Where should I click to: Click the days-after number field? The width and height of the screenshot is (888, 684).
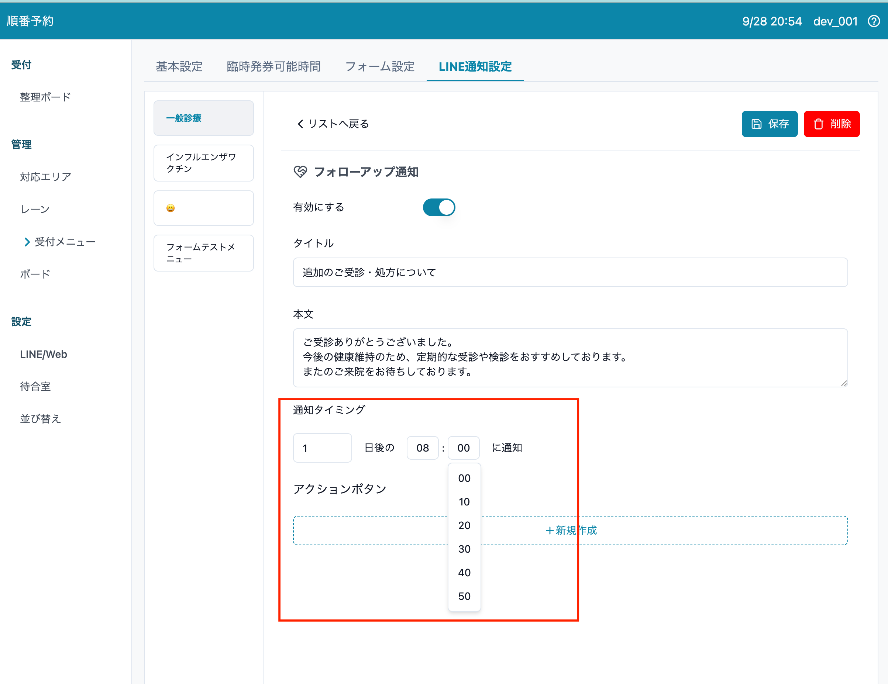point(322,448)
